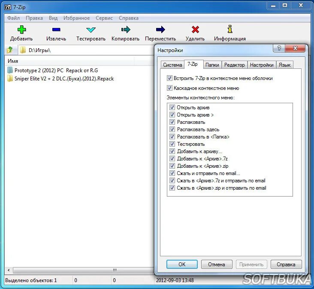Screen dimensions: 314x289
Task: Switch to the Система tab
Action: click(x=172, y=65)
